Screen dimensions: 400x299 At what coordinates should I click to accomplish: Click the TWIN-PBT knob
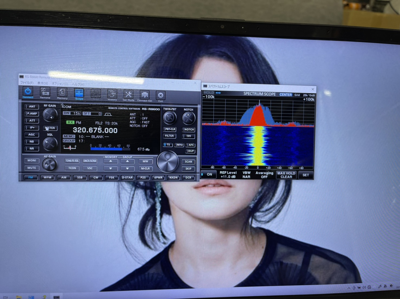click(170, 118)
